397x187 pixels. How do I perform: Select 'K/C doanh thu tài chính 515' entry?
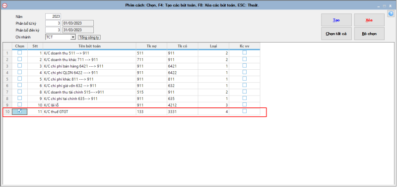(x=74, y=92)
